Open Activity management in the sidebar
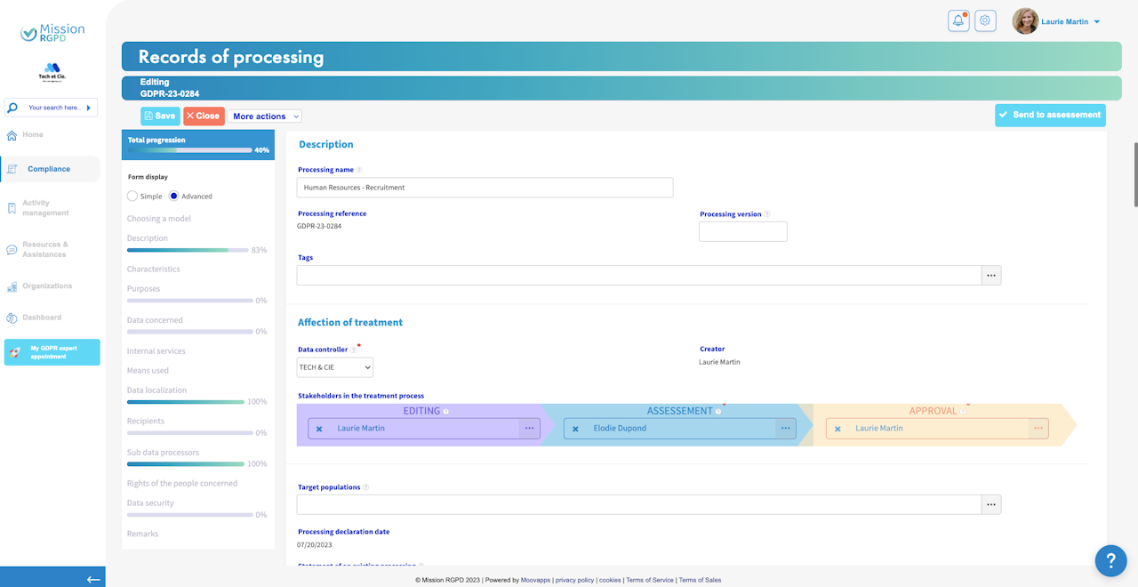 [x=45, y=208]
